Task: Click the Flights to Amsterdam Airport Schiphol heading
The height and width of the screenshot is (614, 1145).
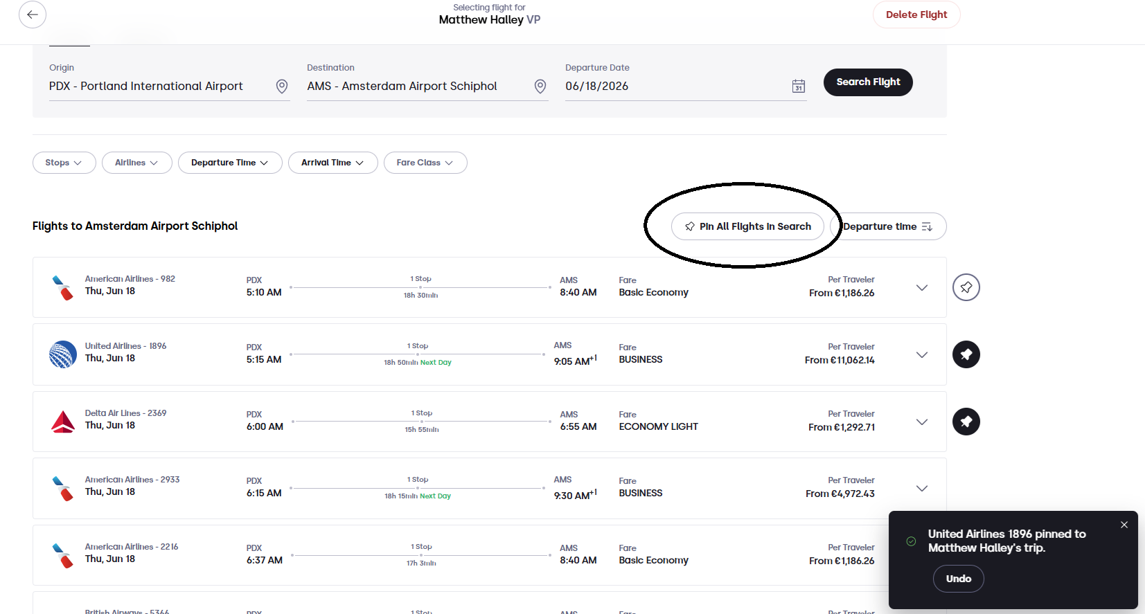Action: point(135,226)
